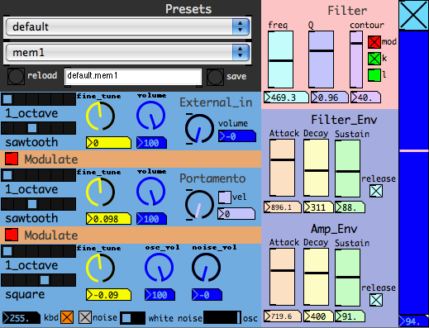
Task: Click the first oscillator sawtooth waveform selector
Action: coord(39,128)
